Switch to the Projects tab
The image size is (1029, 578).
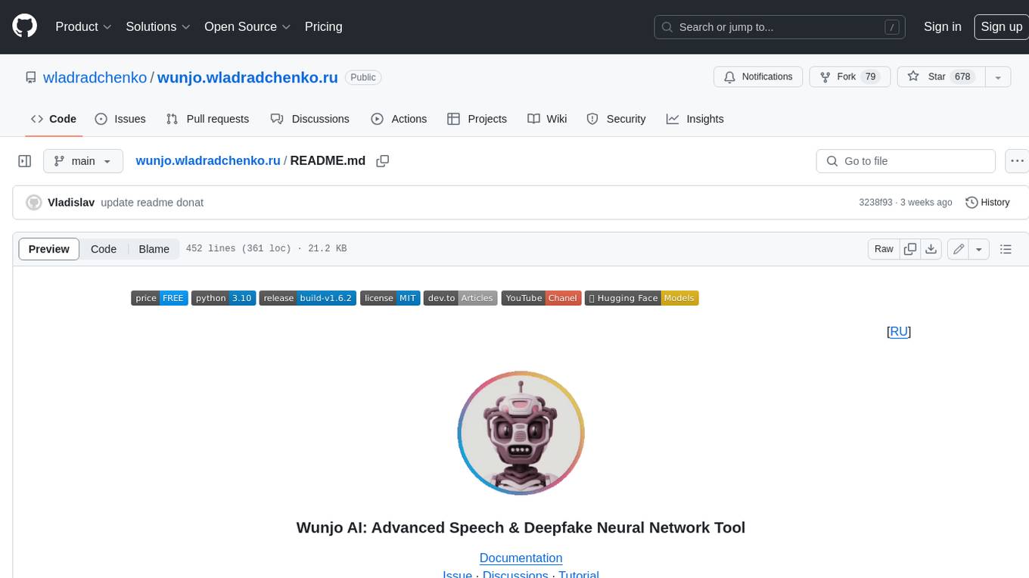click(x=477, y=119)
